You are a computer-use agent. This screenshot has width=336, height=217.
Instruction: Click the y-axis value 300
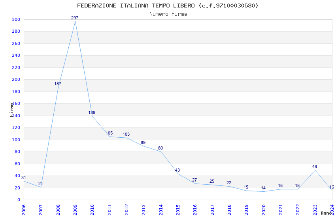16,19
